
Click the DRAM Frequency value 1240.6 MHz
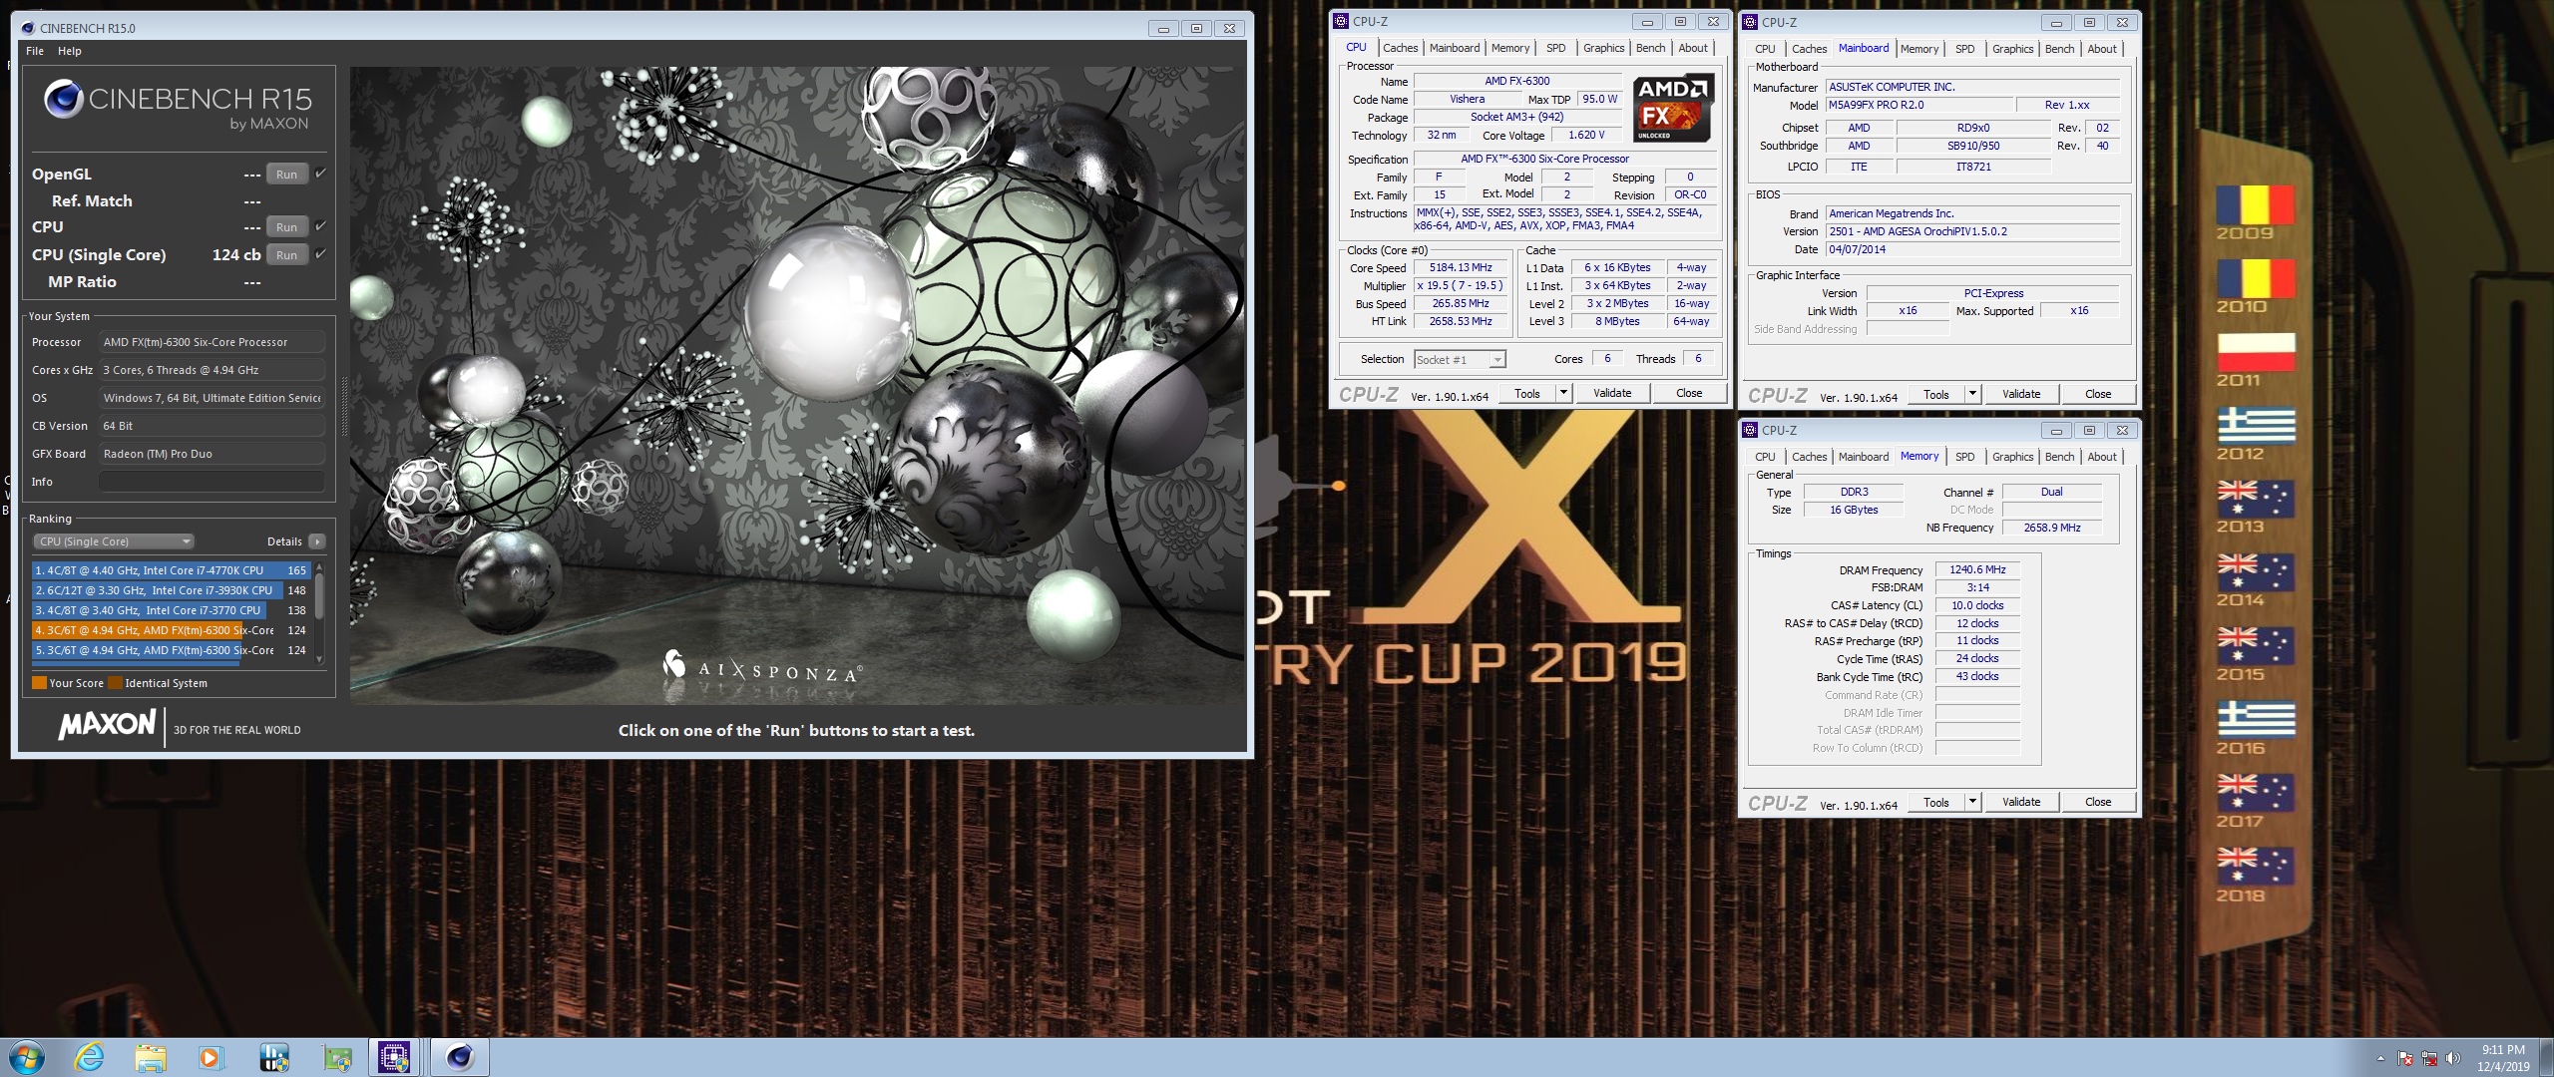coord(1977,569)
